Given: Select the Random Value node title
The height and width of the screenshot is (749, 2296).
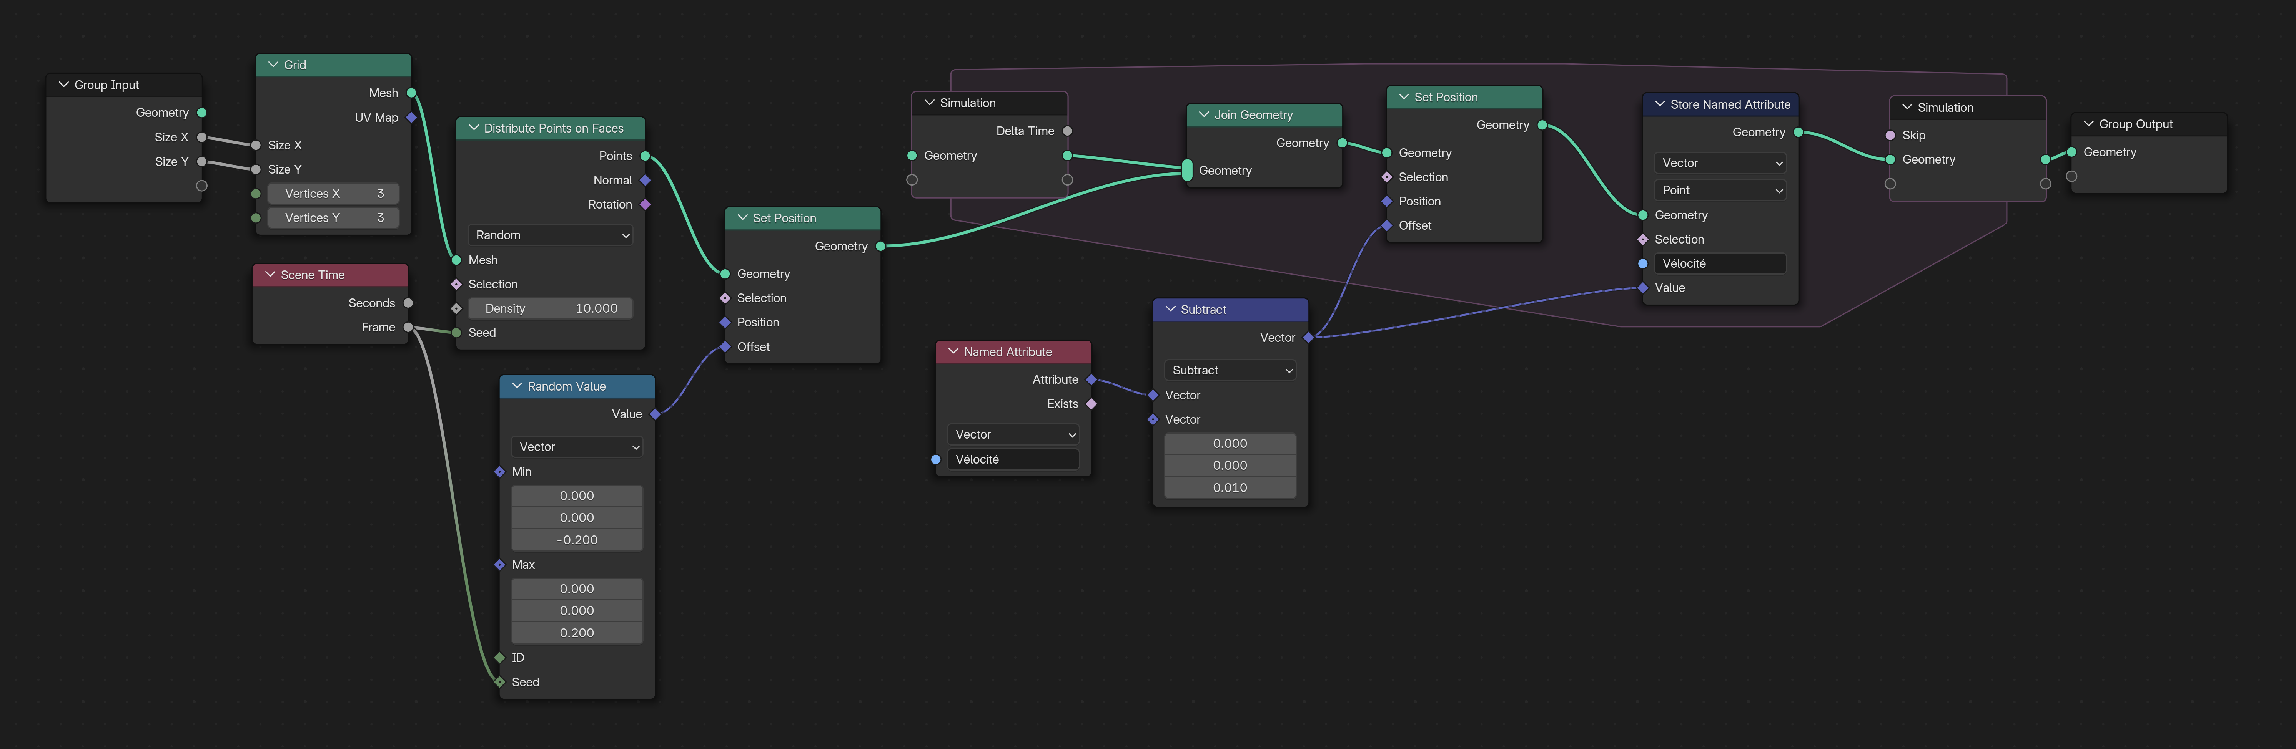Looking at the screenshot, I should click(567, 386).
